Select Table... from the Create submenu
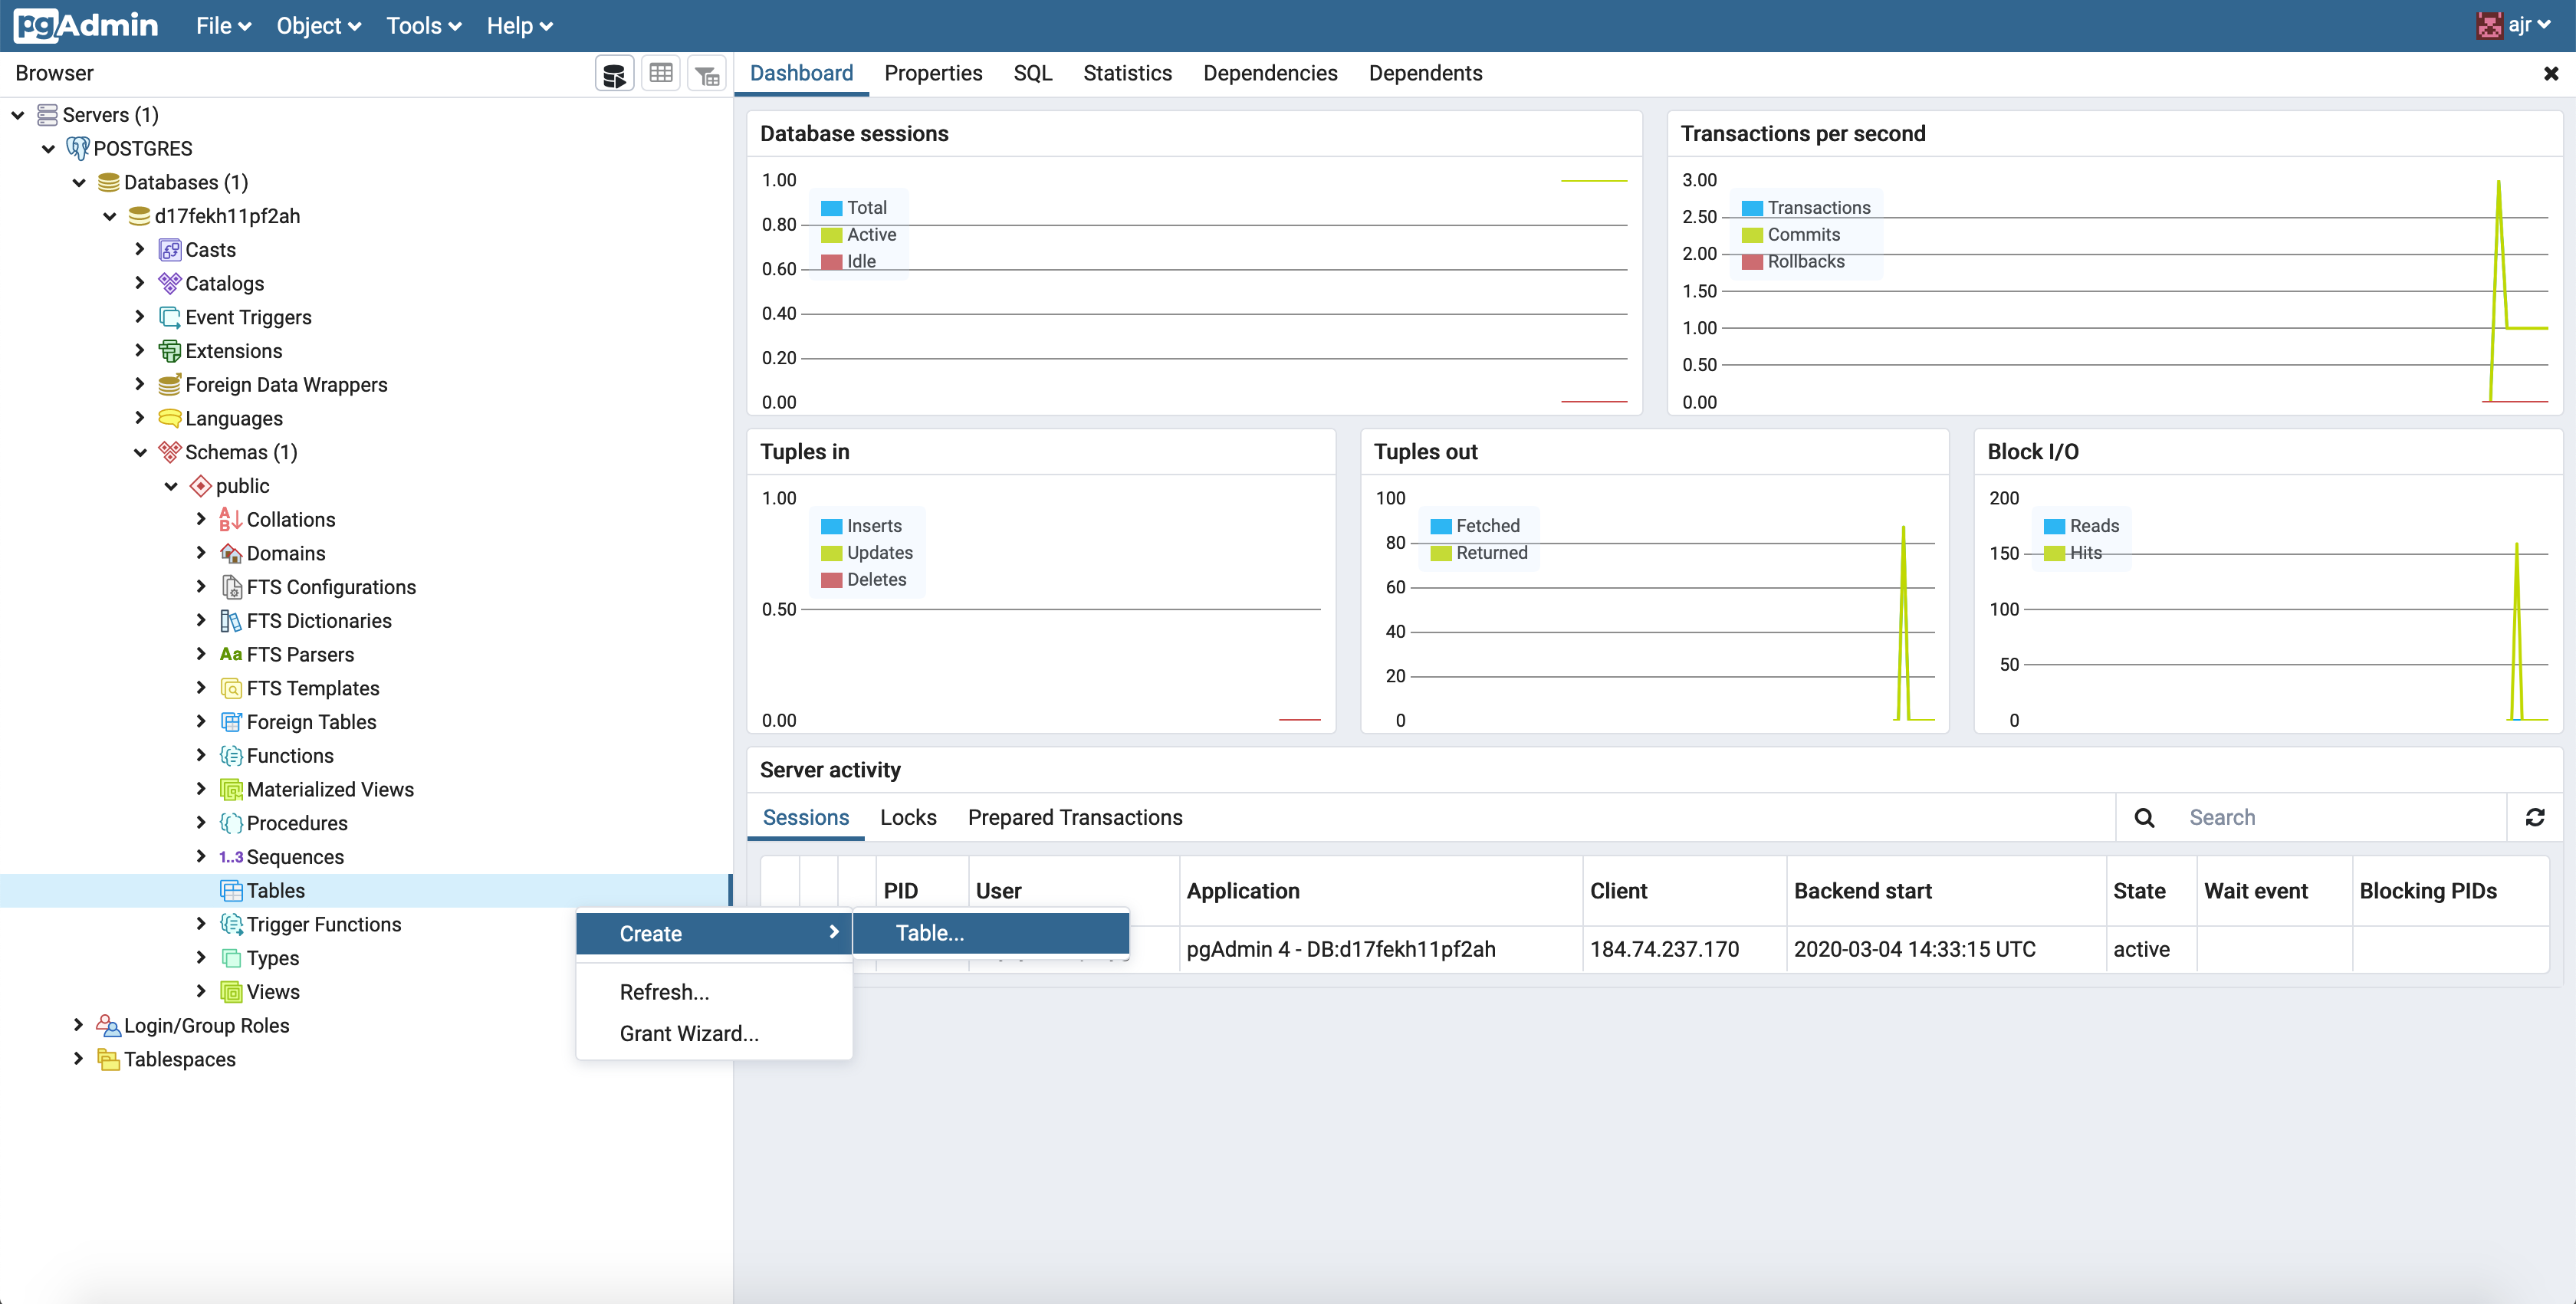This screenshot has width=2576, height=1304. 929,933
